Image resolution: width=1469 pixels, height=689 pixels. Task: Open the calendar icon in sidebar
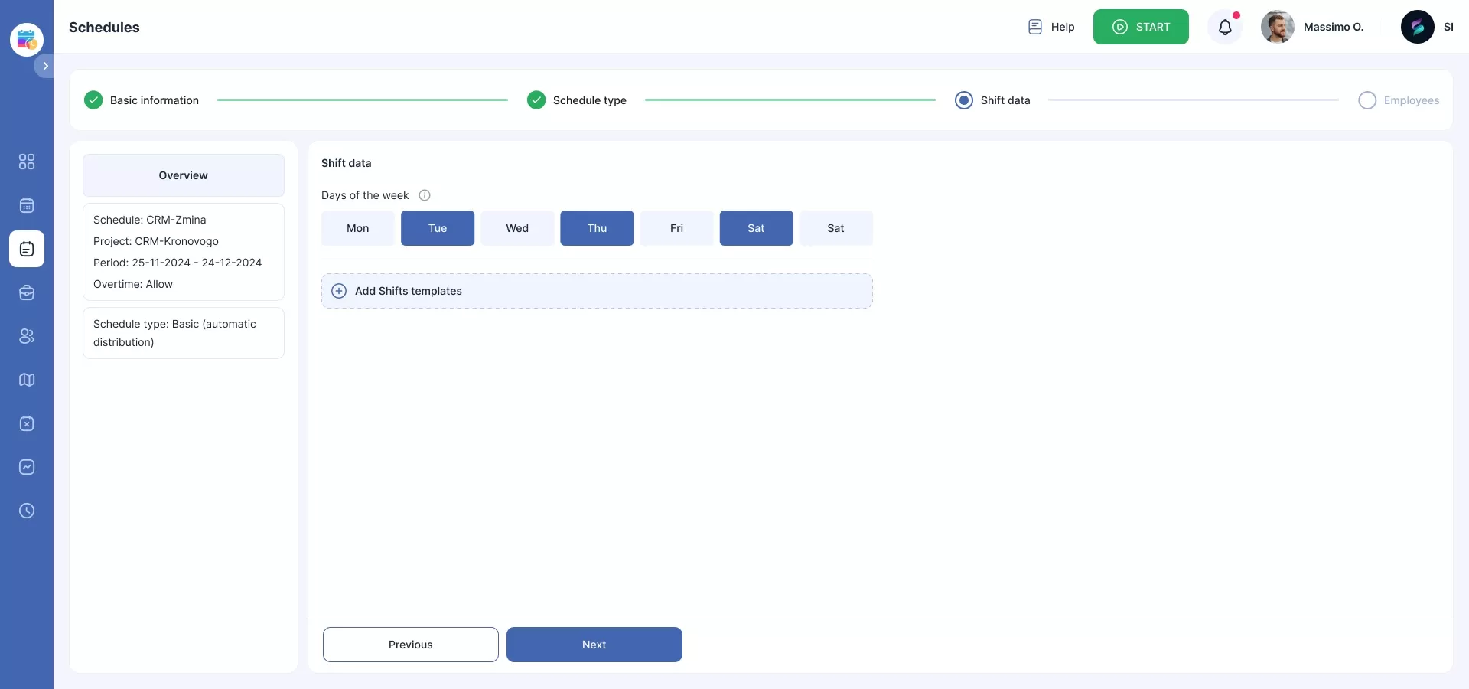click(27, 205)
